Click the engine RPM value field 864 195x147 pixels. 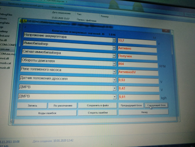[x=138, y=64]
